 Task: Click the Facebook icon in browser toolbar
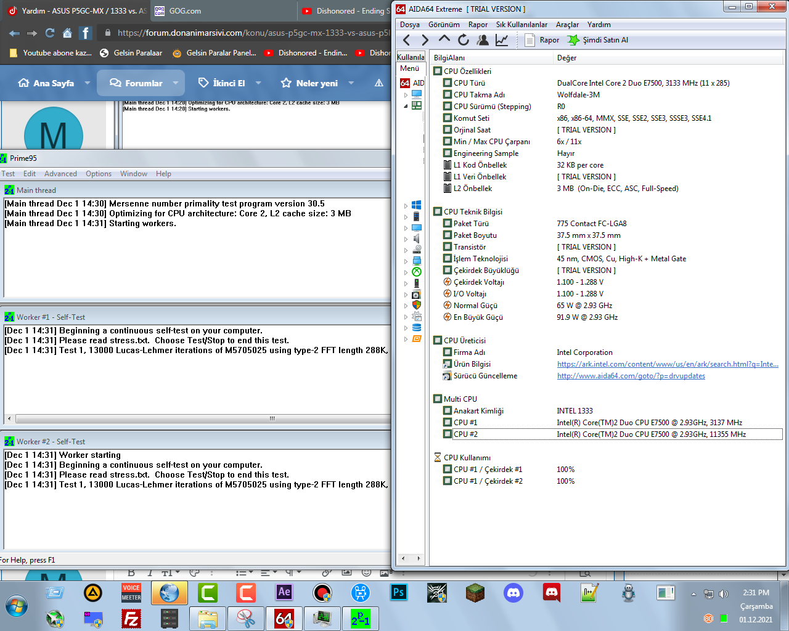coord(85,33)
